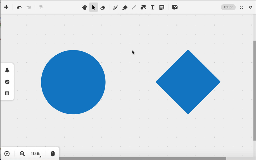Screen dimensions: 256x160
Task: Pick the eraser tool
Action: [103, 8]
